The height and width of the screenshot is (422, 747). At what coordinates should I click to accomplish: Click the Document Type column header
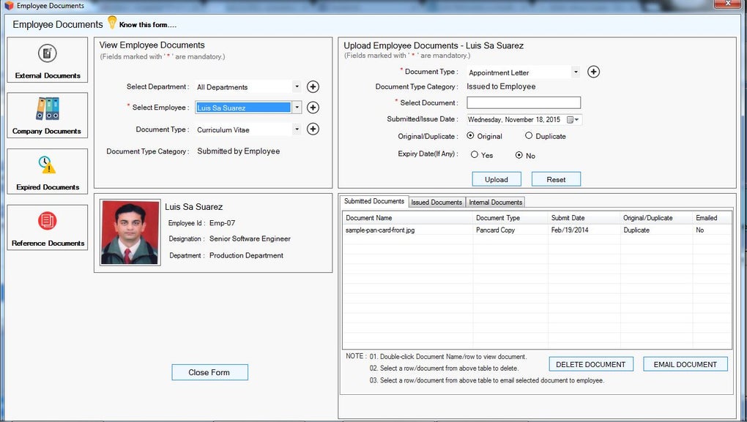point(510,218)
